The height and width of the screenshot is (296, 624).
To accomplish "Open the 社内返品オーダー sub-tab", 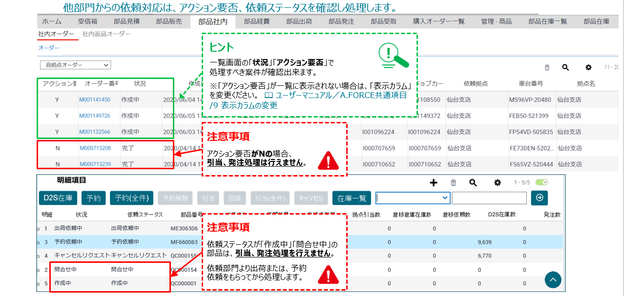I will click(x=106, y=34).
